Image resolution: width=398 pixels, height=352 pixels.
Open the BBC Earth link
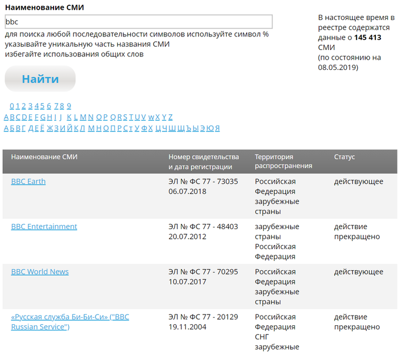coord(28,181)
